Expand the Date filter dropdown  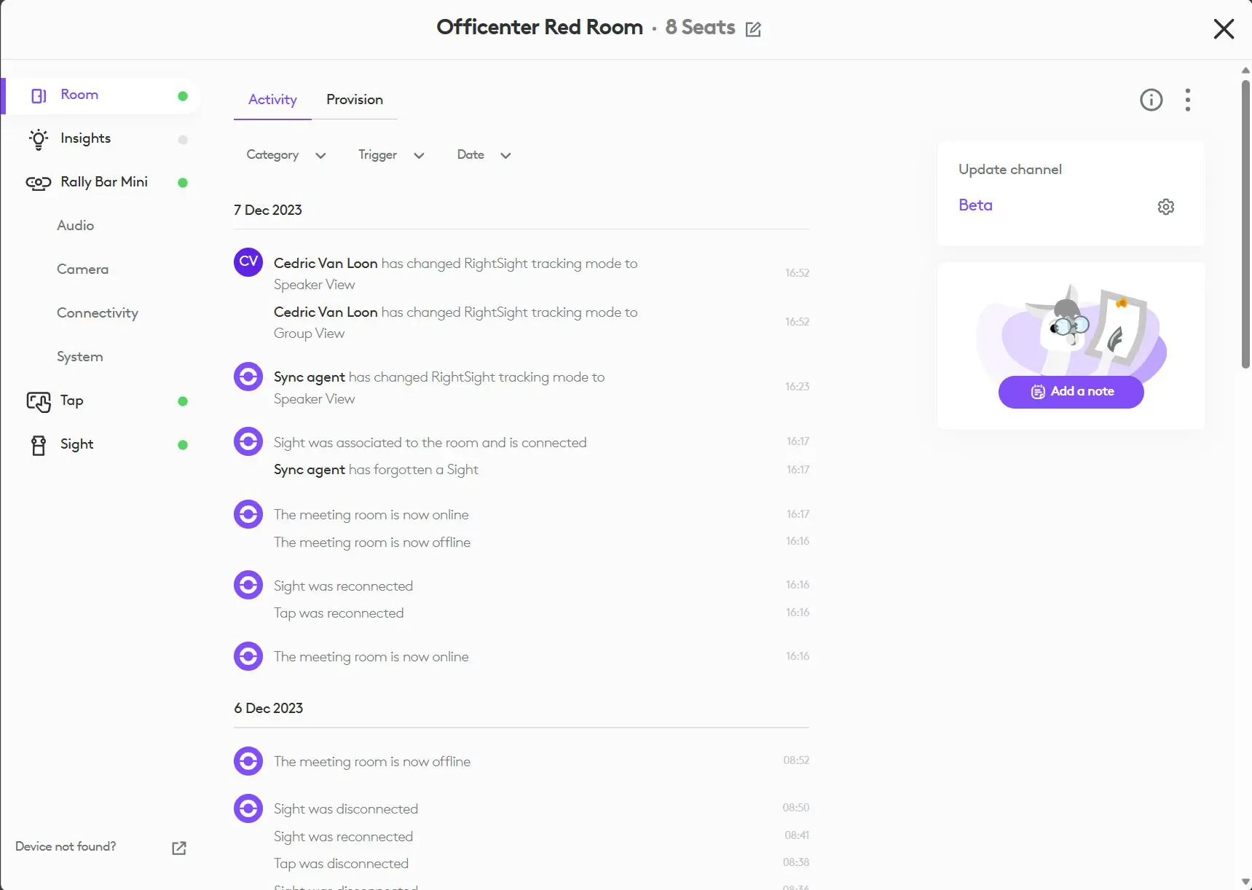tap(483, 155)
